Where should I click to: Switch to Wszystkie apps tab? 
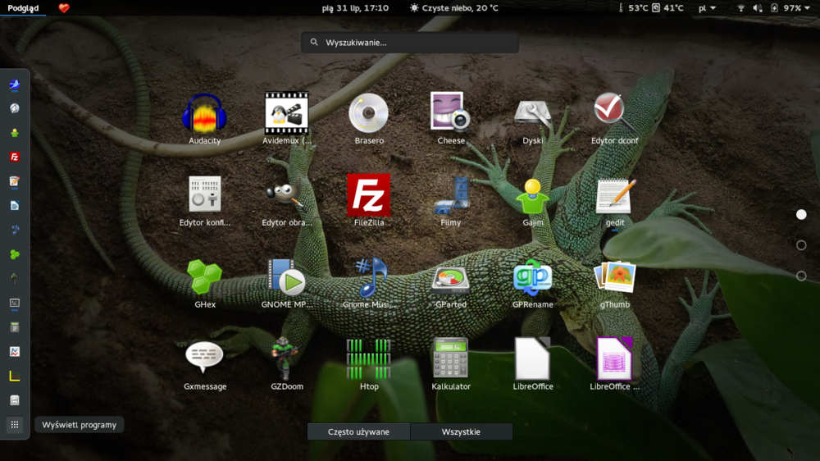(461, 431)
